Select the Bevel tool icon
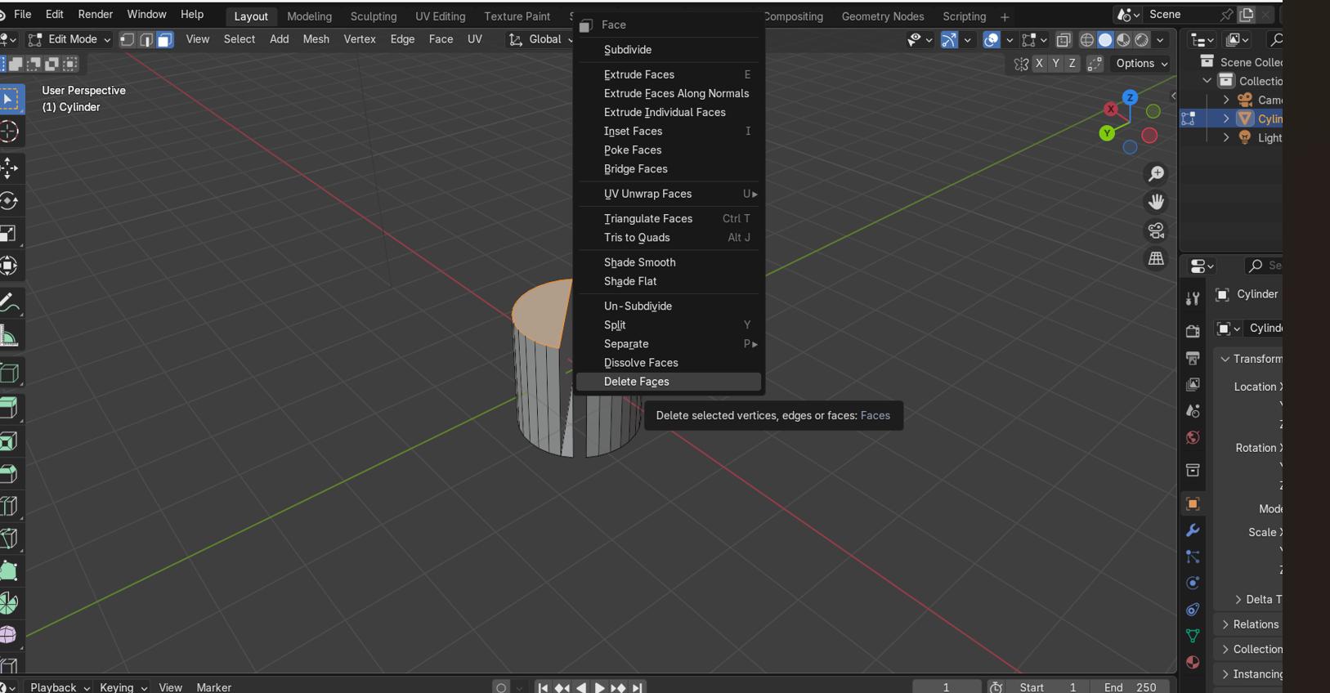Viewport: 1330px width, 693px height. [9, 474]
